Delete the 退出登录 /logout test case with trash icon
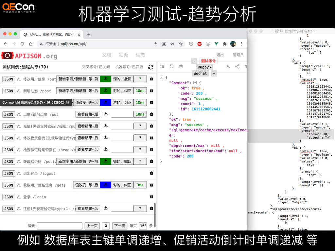This screenshot has width=335, height=251. click(151, 173)
